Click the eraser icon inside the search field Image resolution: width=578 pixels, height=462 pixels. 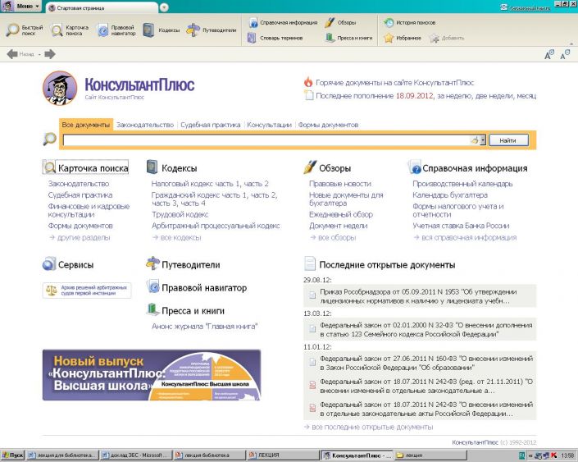[x=474, y=140]
